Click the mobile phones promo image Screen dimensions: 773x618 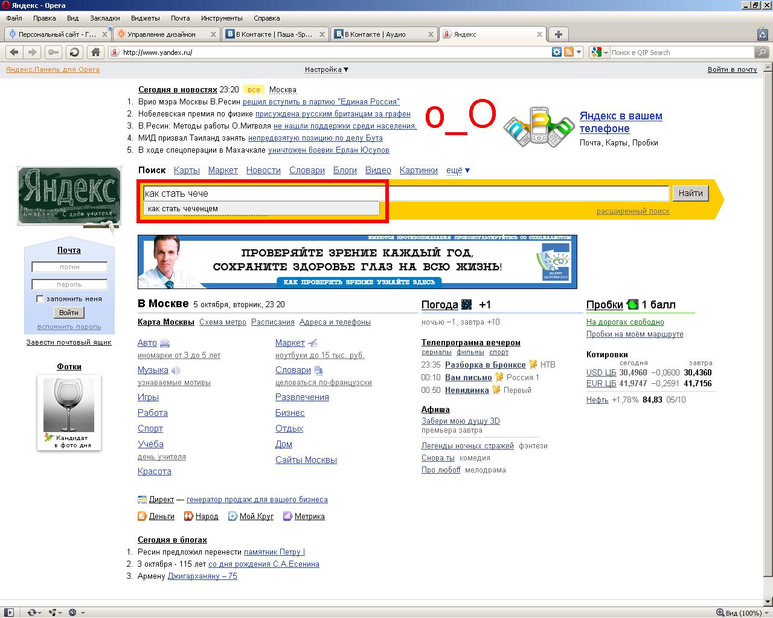(539, 127)
